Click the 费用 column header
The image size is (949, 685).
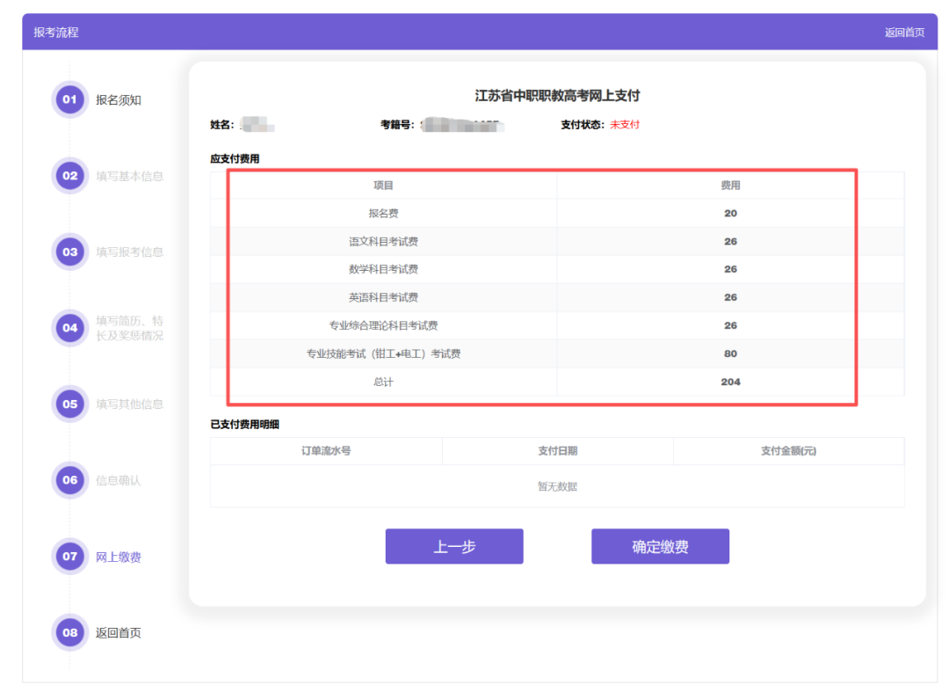point(730,186)
